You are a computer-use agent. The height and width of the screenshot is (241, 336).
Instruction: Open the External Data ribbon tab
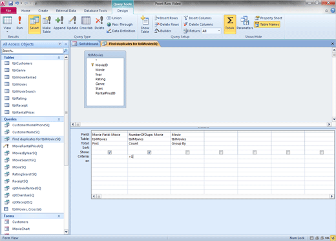click(x=66, y=10)
